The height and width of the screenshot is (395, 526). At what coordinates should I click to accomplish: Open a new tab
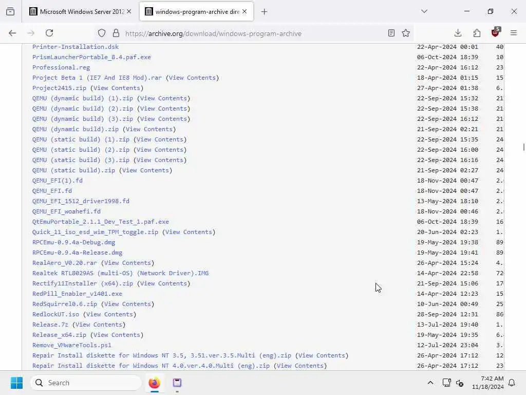coord(265,12)
